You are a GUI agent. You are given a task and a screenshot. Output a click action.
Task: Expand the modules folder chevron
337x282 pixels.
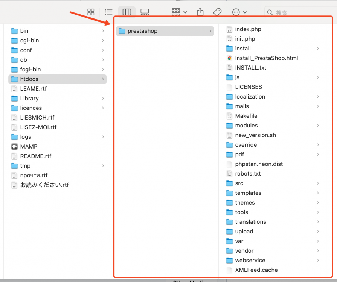[318, 126]
